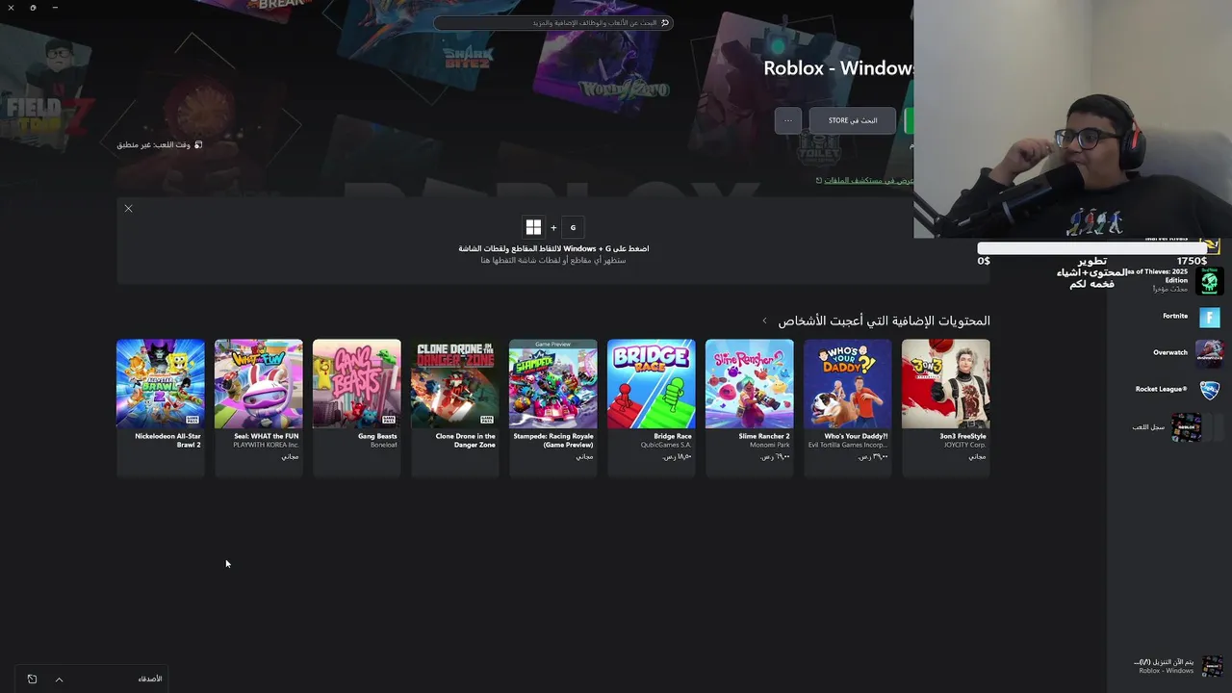Click the Roblox - Windows title heading

tap(838, 68)
